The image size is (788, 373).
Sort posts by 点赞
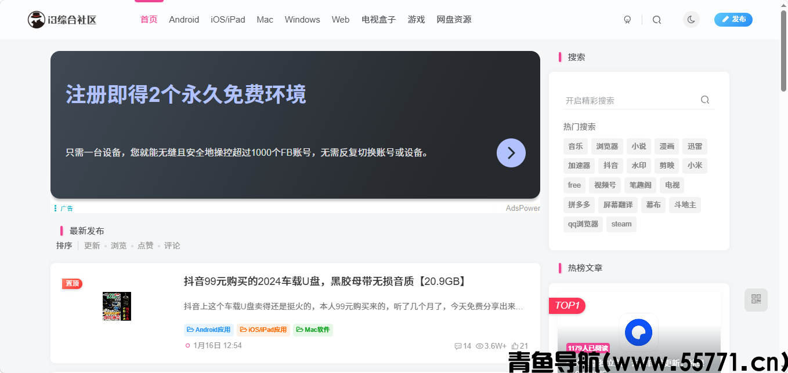point(146,246)
